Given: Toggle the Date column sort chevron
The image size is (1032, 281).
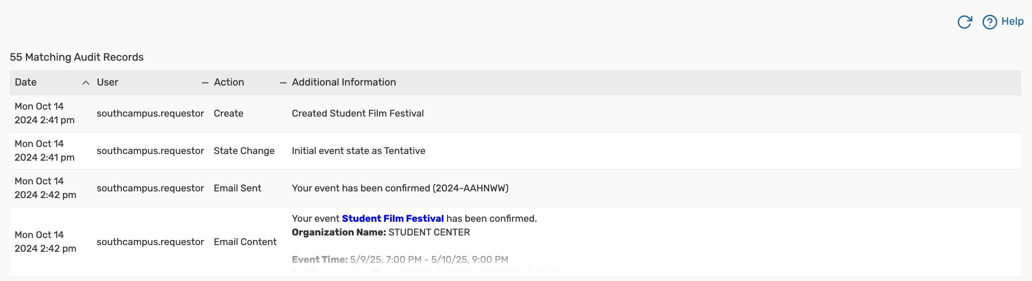Looking at the screenshot, I should 86,83.
